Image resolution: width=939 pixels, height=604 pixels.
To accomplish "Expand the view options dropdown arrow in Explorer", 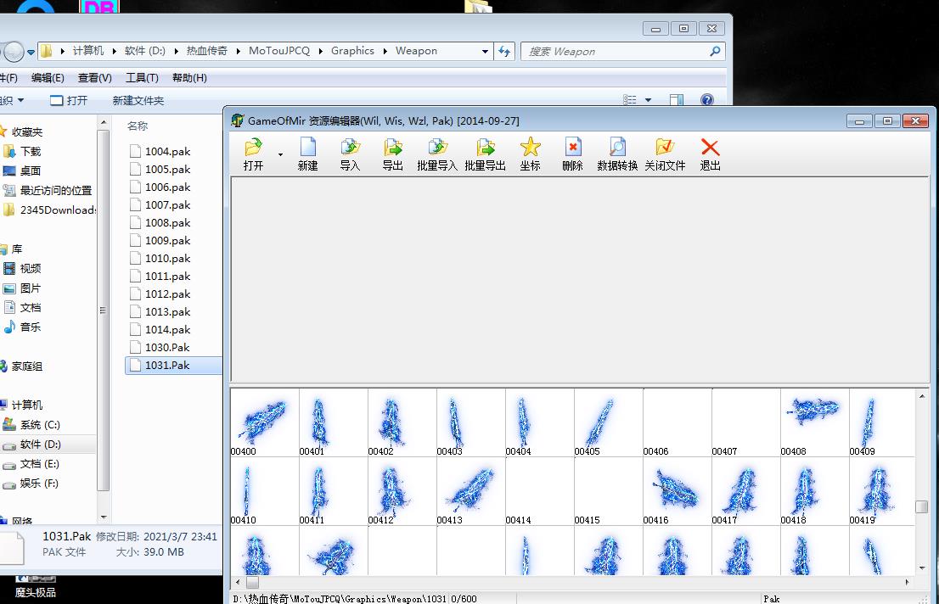I will click(x=649, y=100).
